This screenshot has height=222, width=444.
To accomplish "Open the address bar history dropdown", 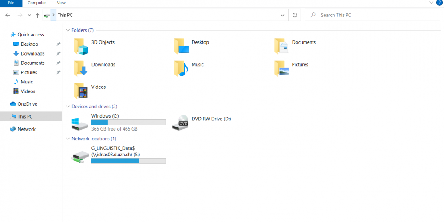I will (x=282, y=15).
